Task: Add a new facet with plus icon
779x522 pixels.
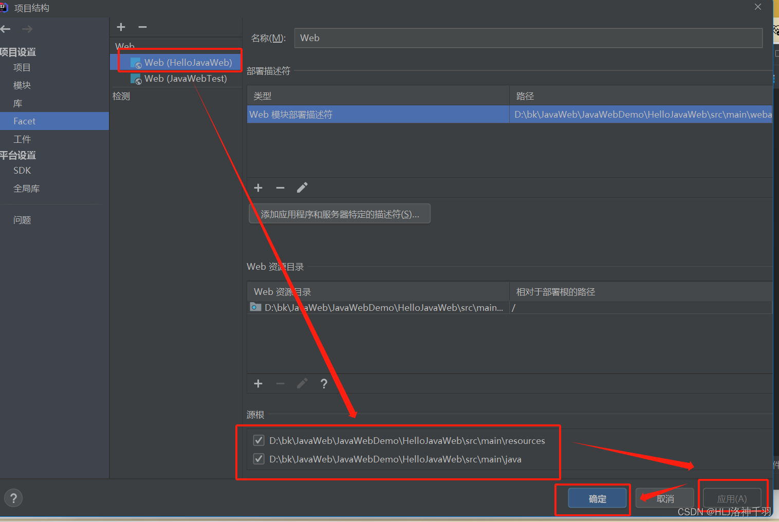Action: 121,27
